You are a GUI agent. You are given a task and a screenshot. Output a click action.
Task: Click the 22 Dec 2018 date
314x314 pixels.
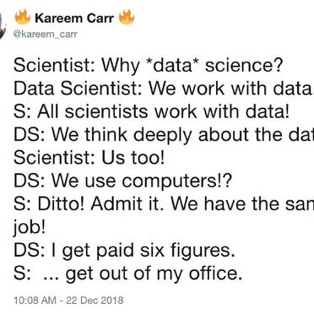coord(95,300)
